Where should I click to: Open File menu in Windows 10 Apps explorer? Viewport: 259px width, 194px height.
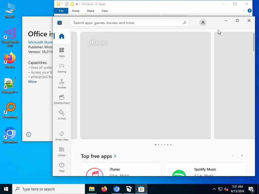click(61, 11)
